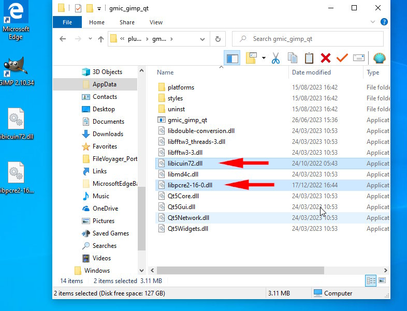Open Customize Quick Access Toolbar dropdown
The image size is (407, 311).
(x=99, y=9)
